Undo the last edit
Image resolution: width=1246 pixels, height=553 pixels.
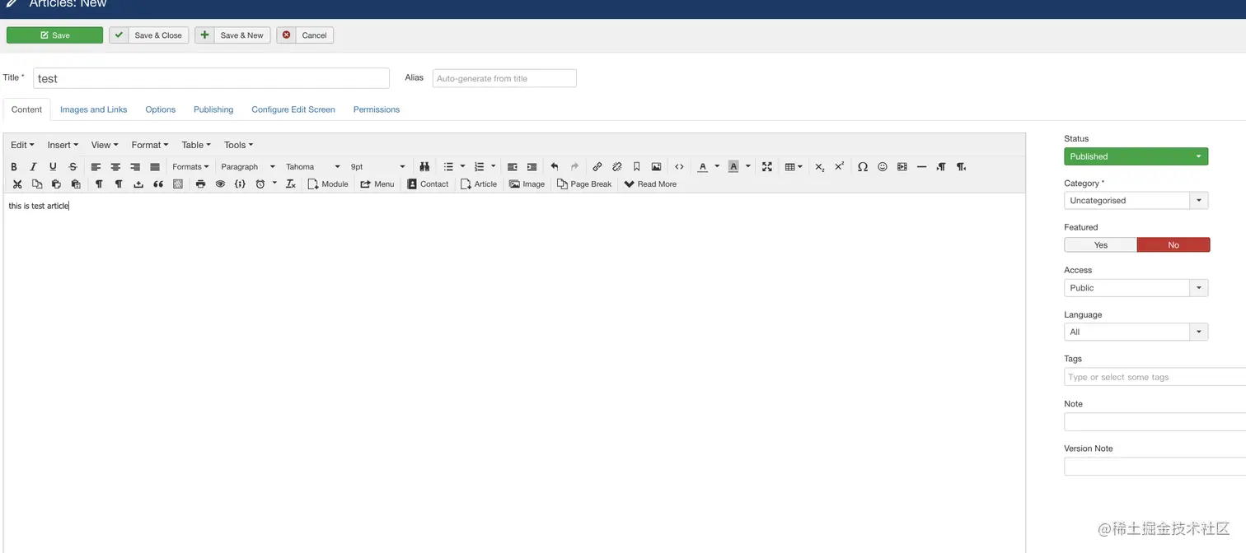coord(555,167)
